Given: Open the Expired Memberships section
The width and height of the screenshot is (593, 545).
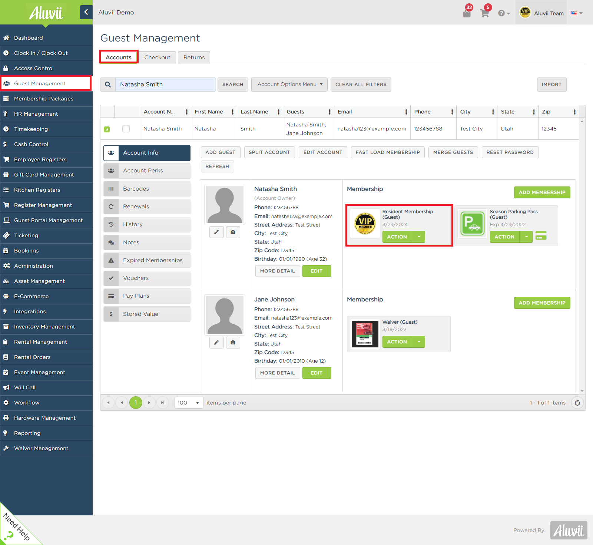Looking at the screenshot, I should pos(147,260).
